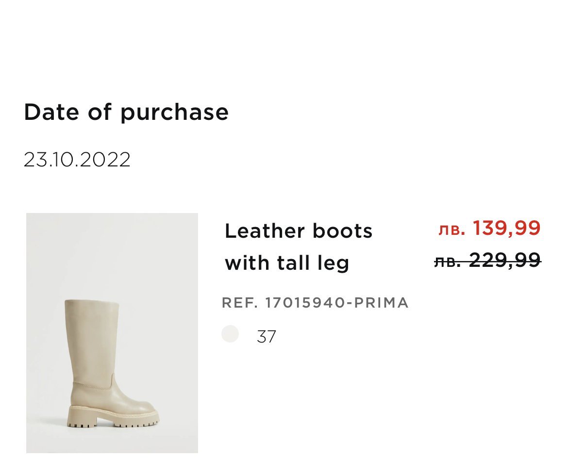Select the purchase date 23.10.2022
The height and width of the screenshot is (458, 568).
[x=77, y=160]
